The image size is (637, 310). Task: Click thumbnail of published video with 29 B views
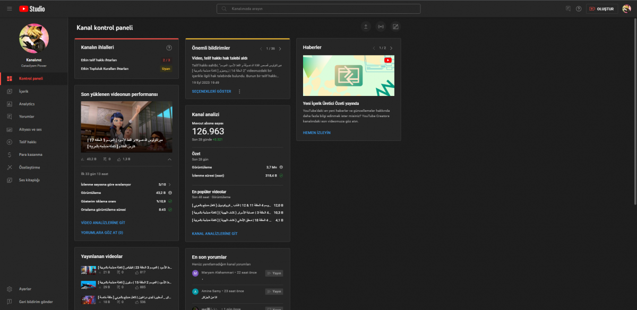88,285
